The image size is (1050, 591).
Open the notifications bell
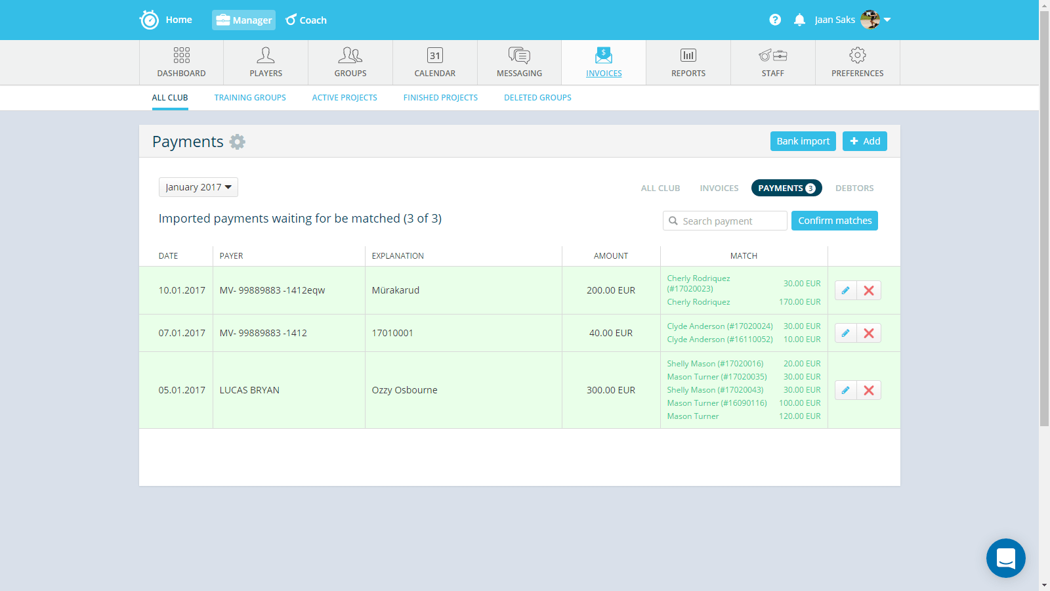pyautogui.click(x=799, y=20)
